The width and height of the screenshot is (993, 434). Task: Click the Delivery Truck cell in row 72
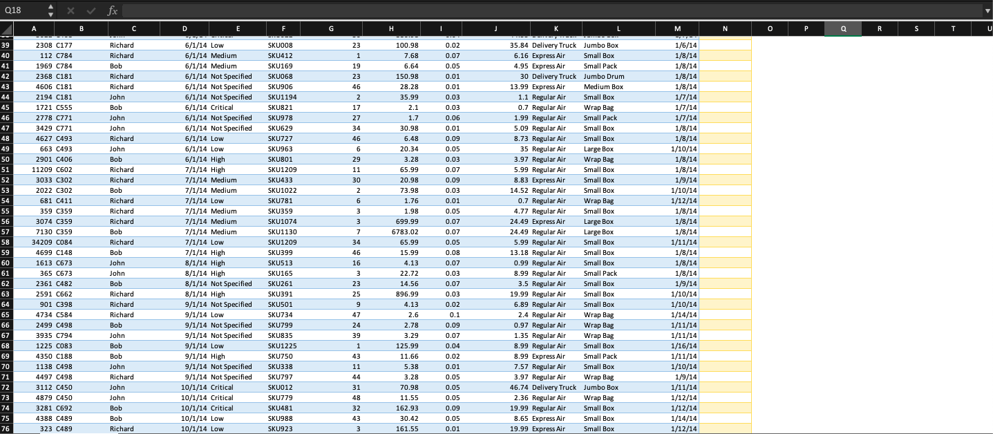coord(556,387)
